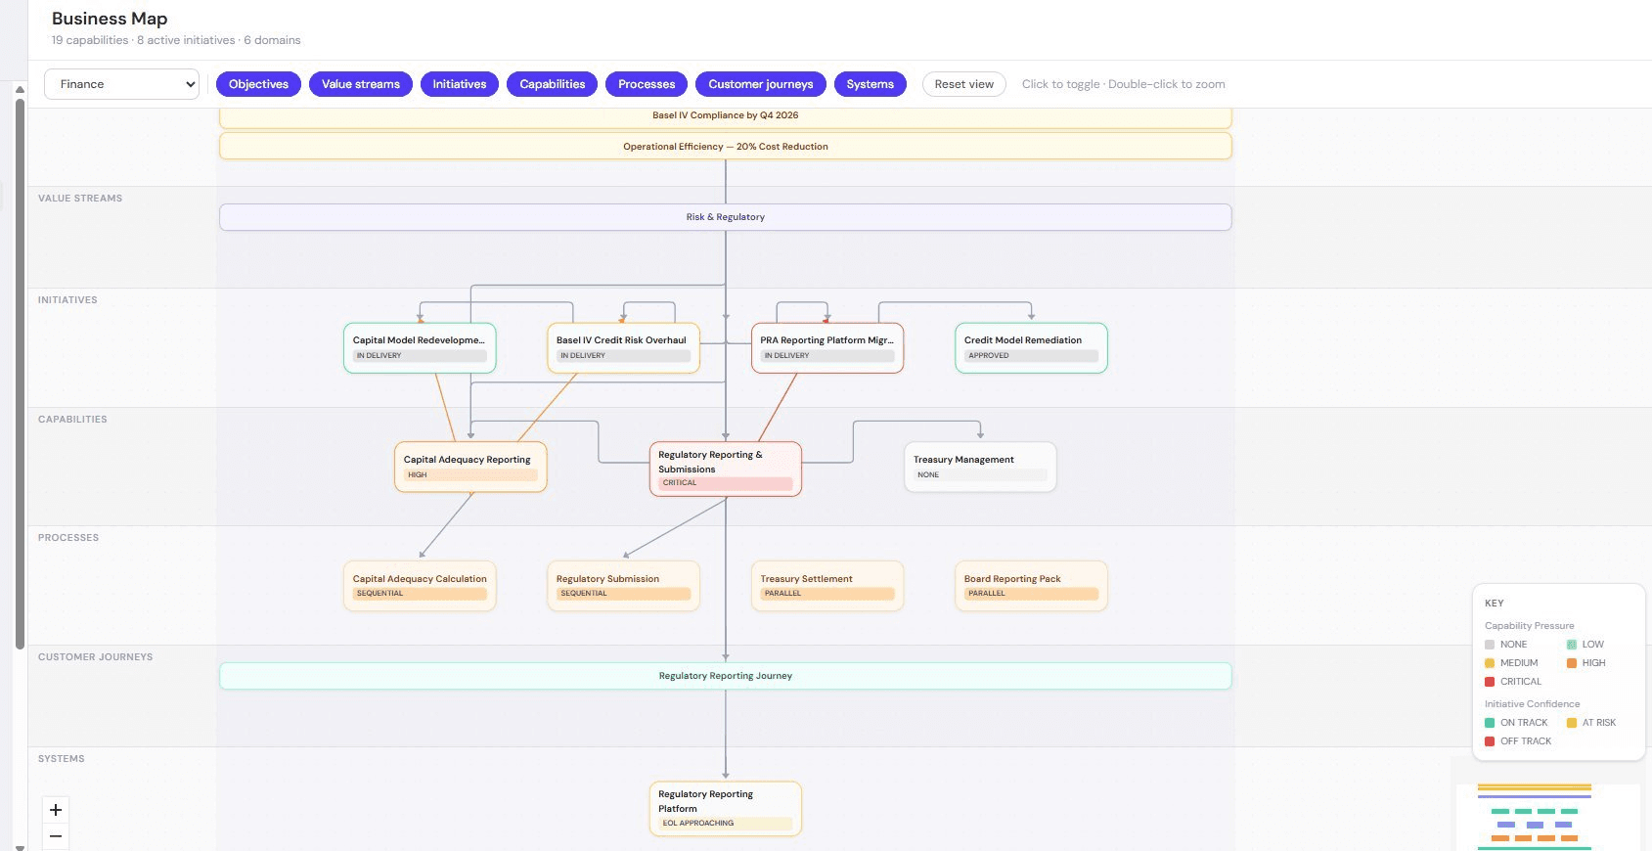Click the AT RISK yellow swatch in the key
The image size is (1652, 851).
[x=1572, y=723]
